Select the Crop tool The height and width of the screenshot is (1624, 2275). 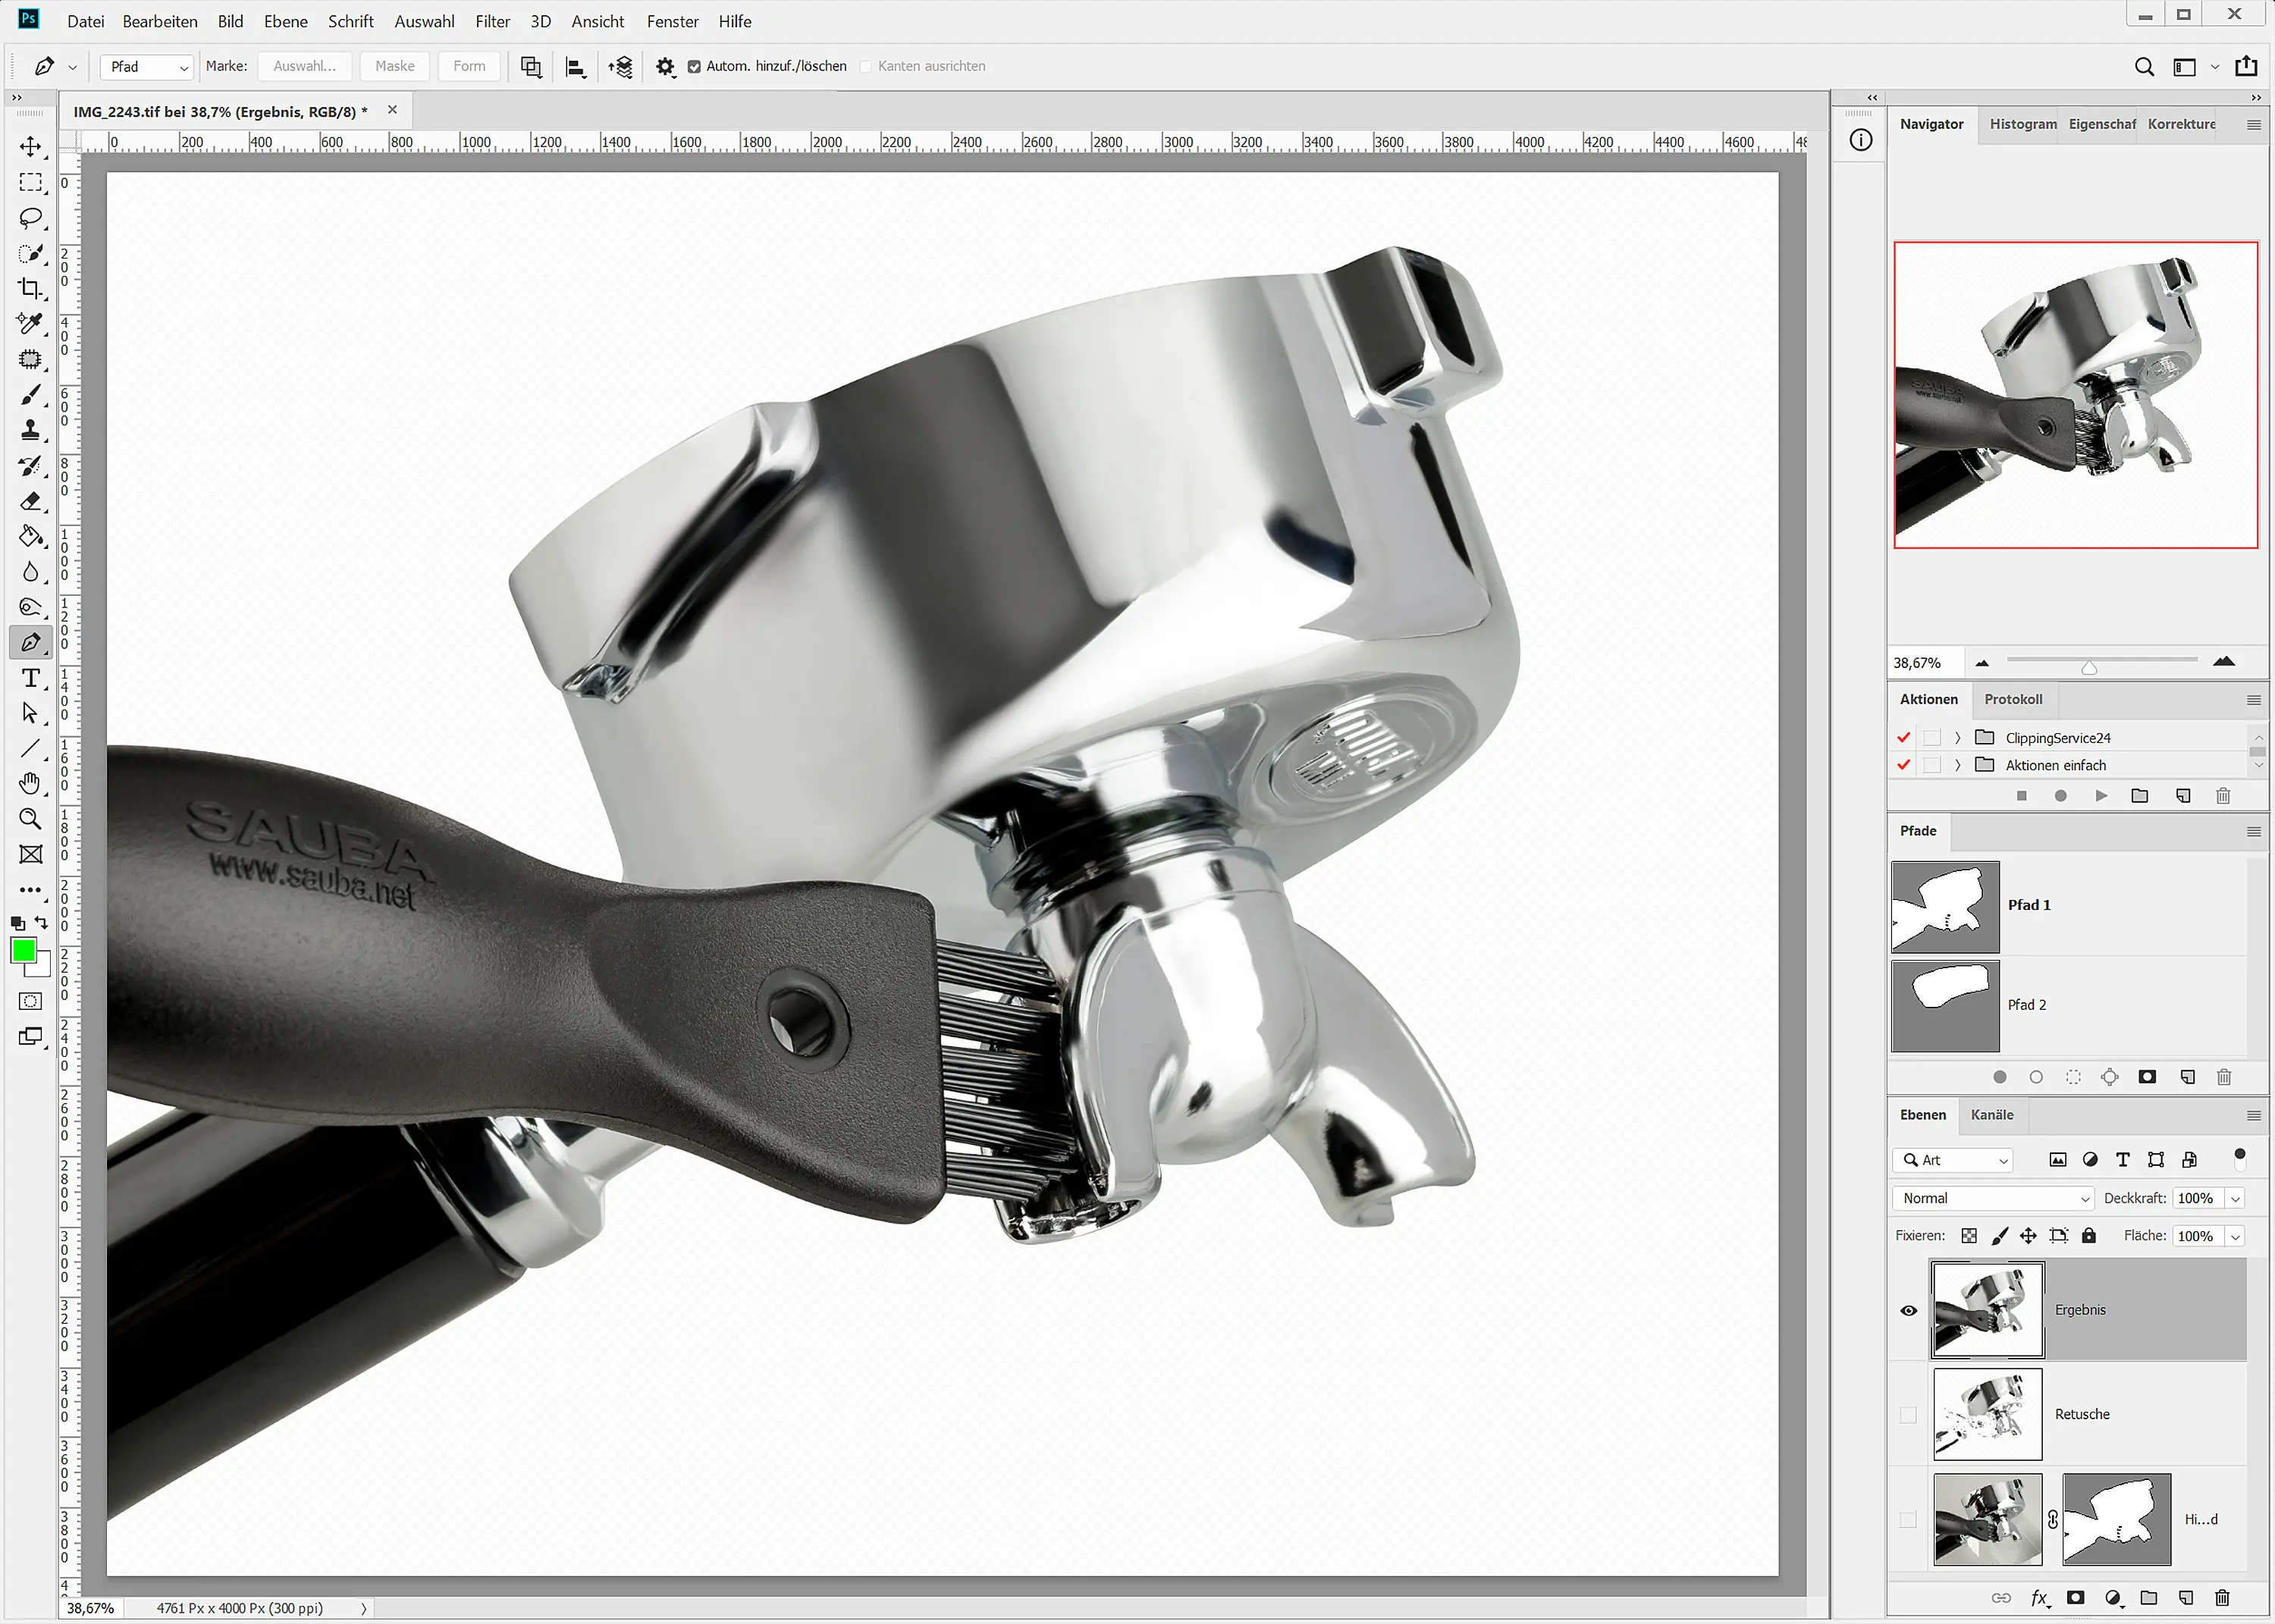[x=30, y=289]
